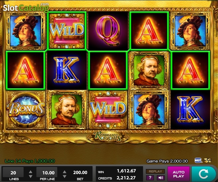Click the H5G logo icon
218x182 pixels.
(208, 160)
